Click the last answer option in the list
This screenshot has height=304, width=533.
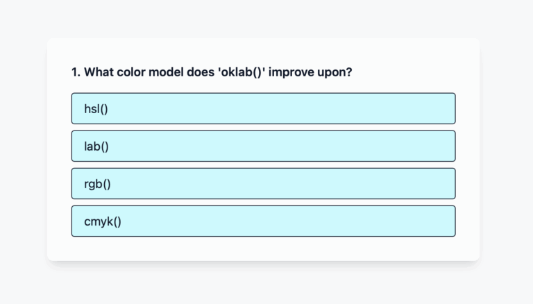click(263, 221)
